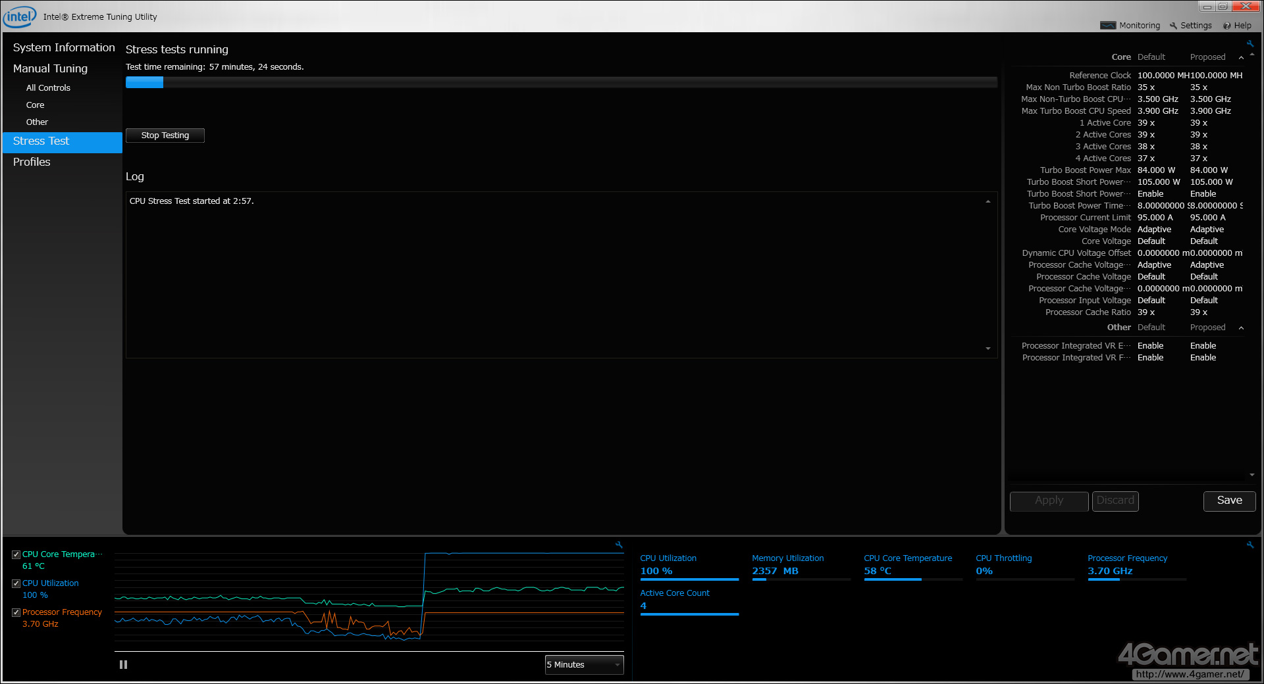Open Help via the question mark icon

(x=1226, y=26)
